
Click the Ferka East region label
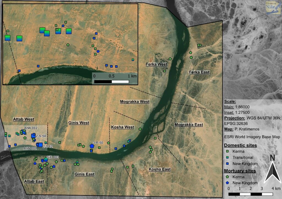(199, 72)
